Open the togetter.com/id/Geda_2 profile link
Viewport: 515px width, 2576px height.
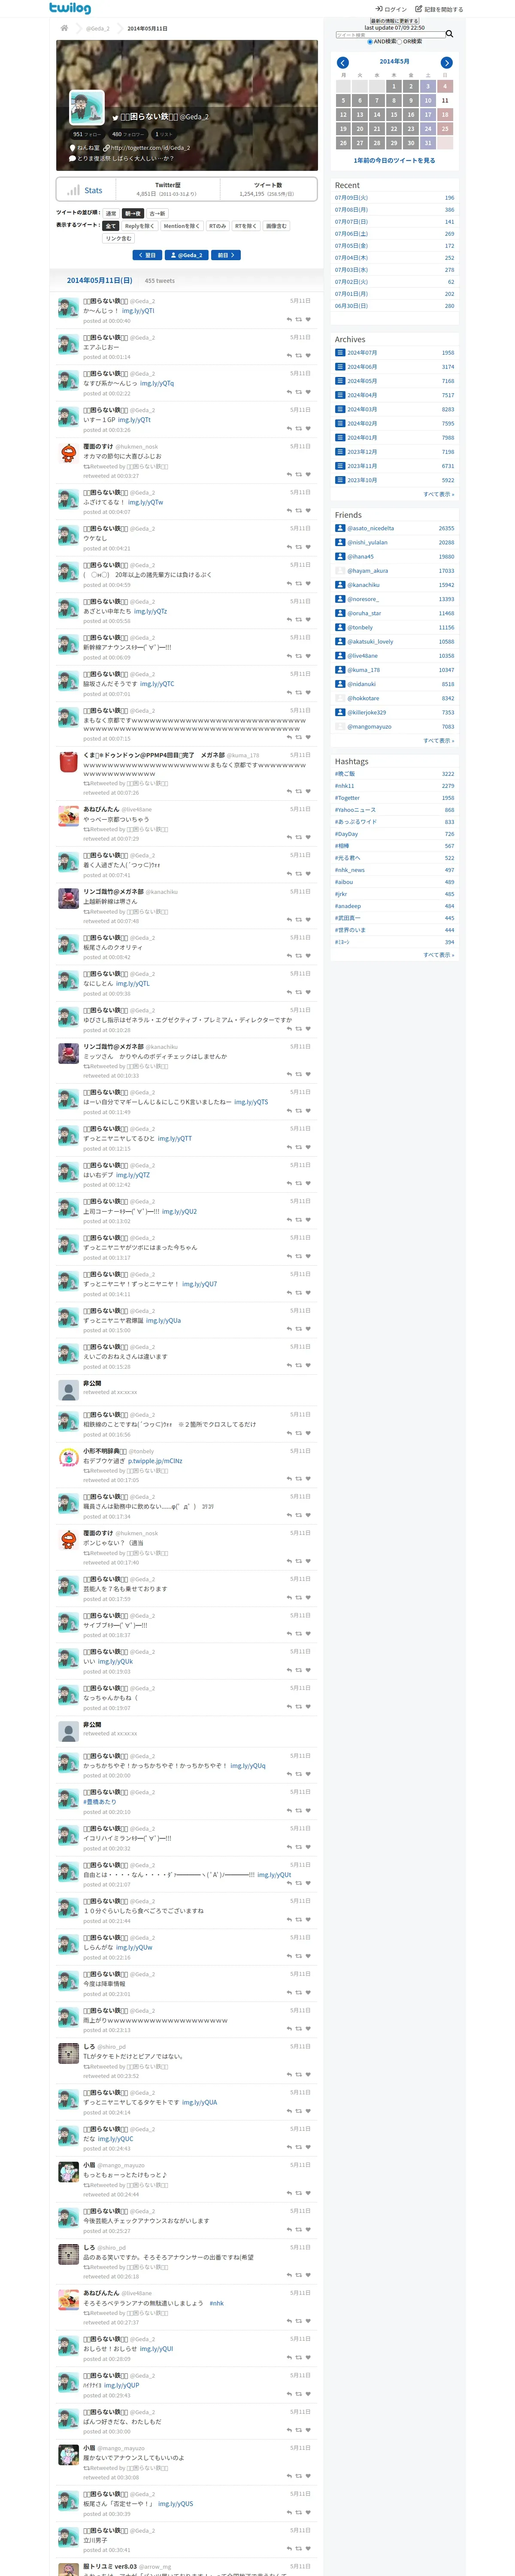150,148
